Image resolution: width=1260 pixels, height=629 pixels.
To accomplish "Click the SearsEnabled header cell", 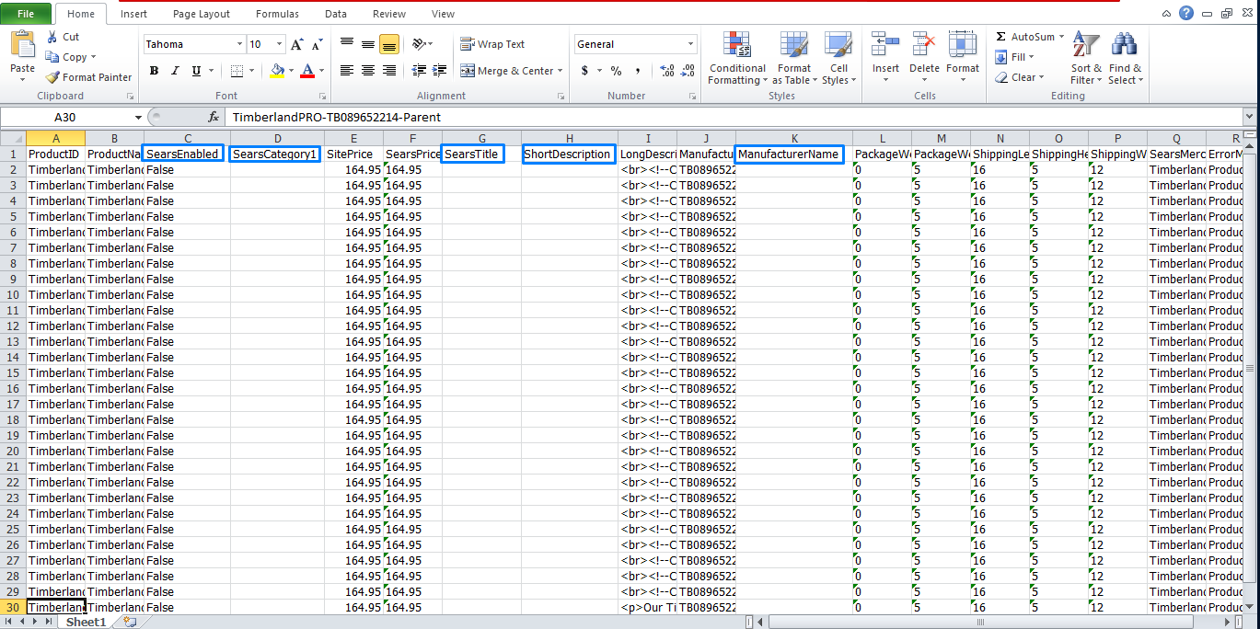I will point(183,154).
